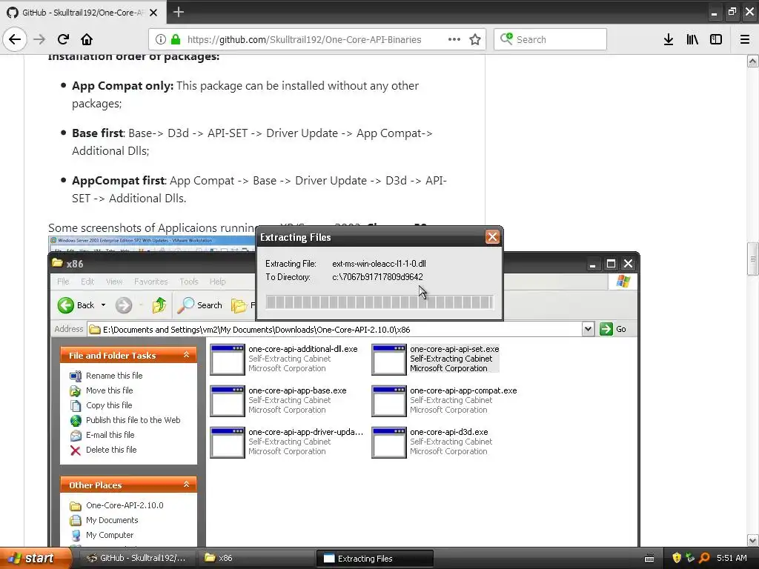The width and height of the screenshot is (759, 569).
Task: Close the Extracting Files dialog
Action: tap(492, 237)
